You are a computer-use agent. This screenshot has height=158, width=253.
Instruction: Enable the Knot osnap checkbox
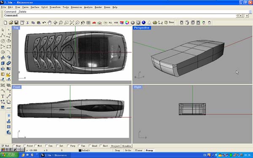tap(101, 146)
